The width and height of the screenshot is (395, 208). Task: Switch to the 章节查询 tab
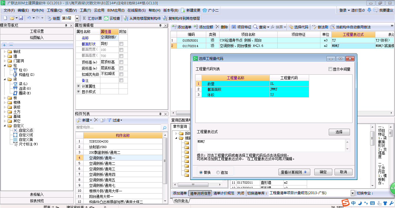[180, 126]
